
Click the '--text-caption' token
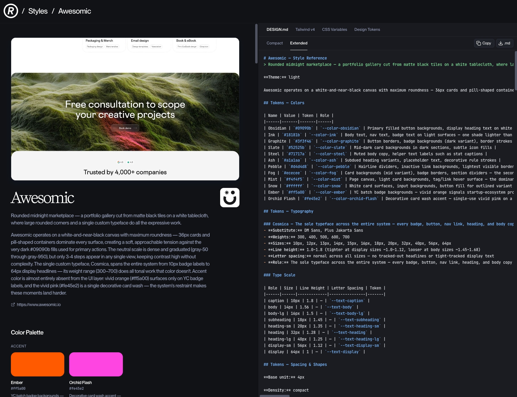click(347, 301)
